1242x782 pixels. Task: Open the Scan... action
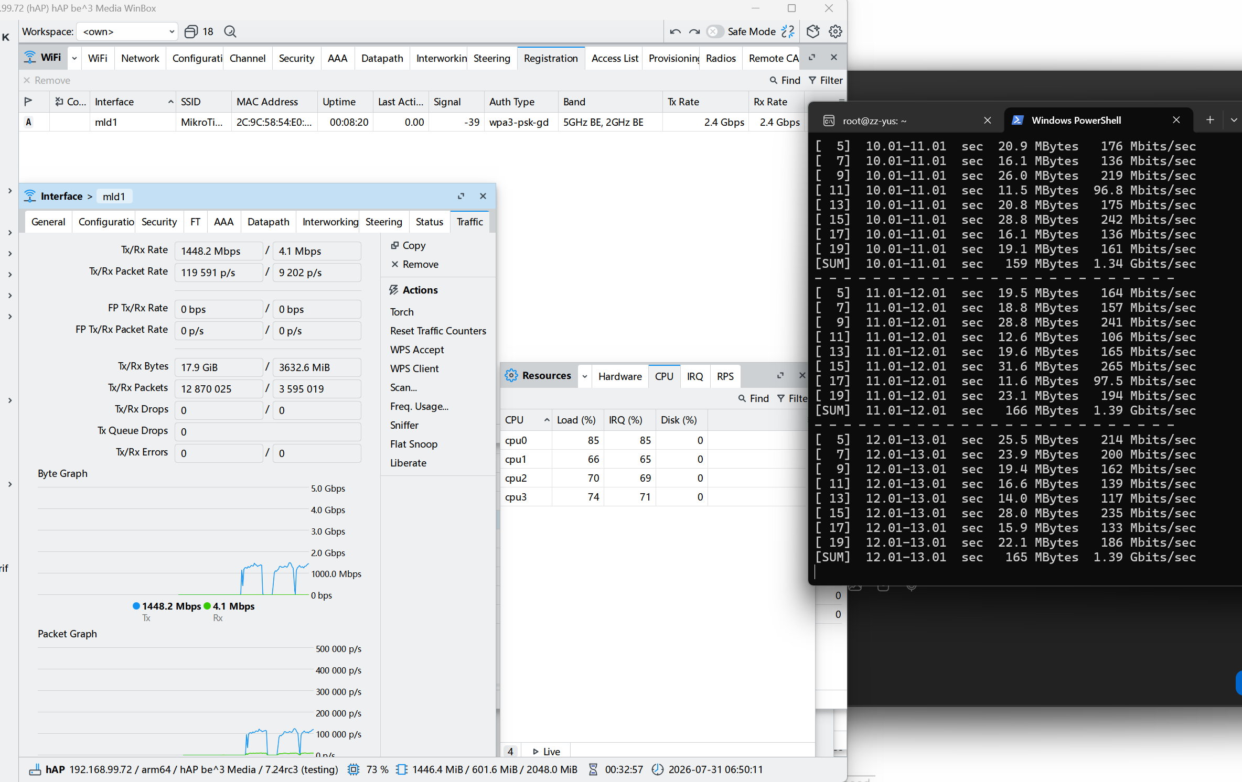click(x=403, y=387)
